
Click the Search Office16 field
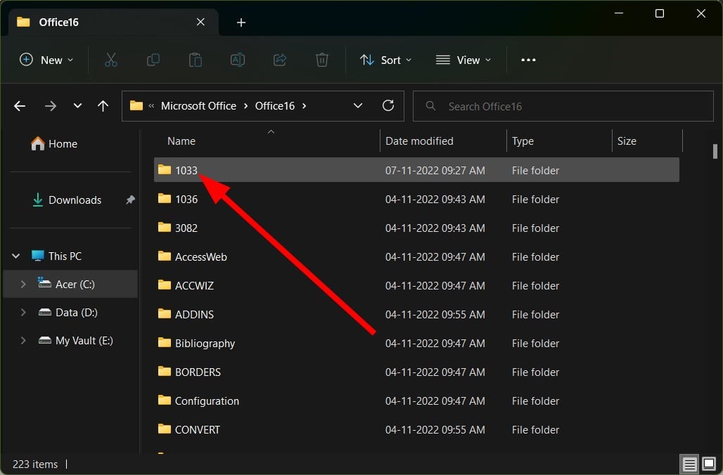pyautogui.click(x=563, y=106)
